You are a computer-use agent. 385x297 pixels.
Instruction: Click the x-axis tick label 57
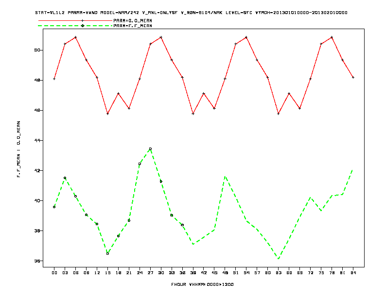coord(257,273)
